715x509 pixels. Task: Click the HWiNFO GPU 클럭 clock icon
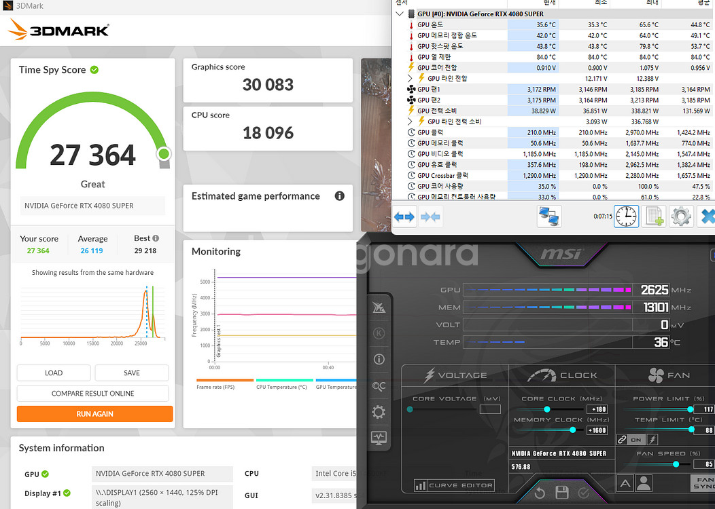411,132
